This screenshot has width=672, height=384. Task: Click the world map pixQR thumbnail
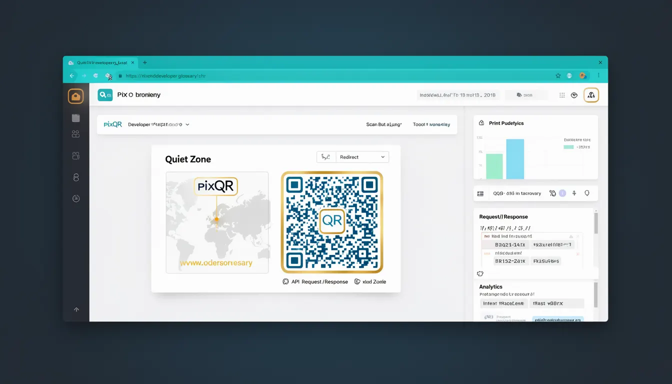pyautogui.click(x=217, y=222)
